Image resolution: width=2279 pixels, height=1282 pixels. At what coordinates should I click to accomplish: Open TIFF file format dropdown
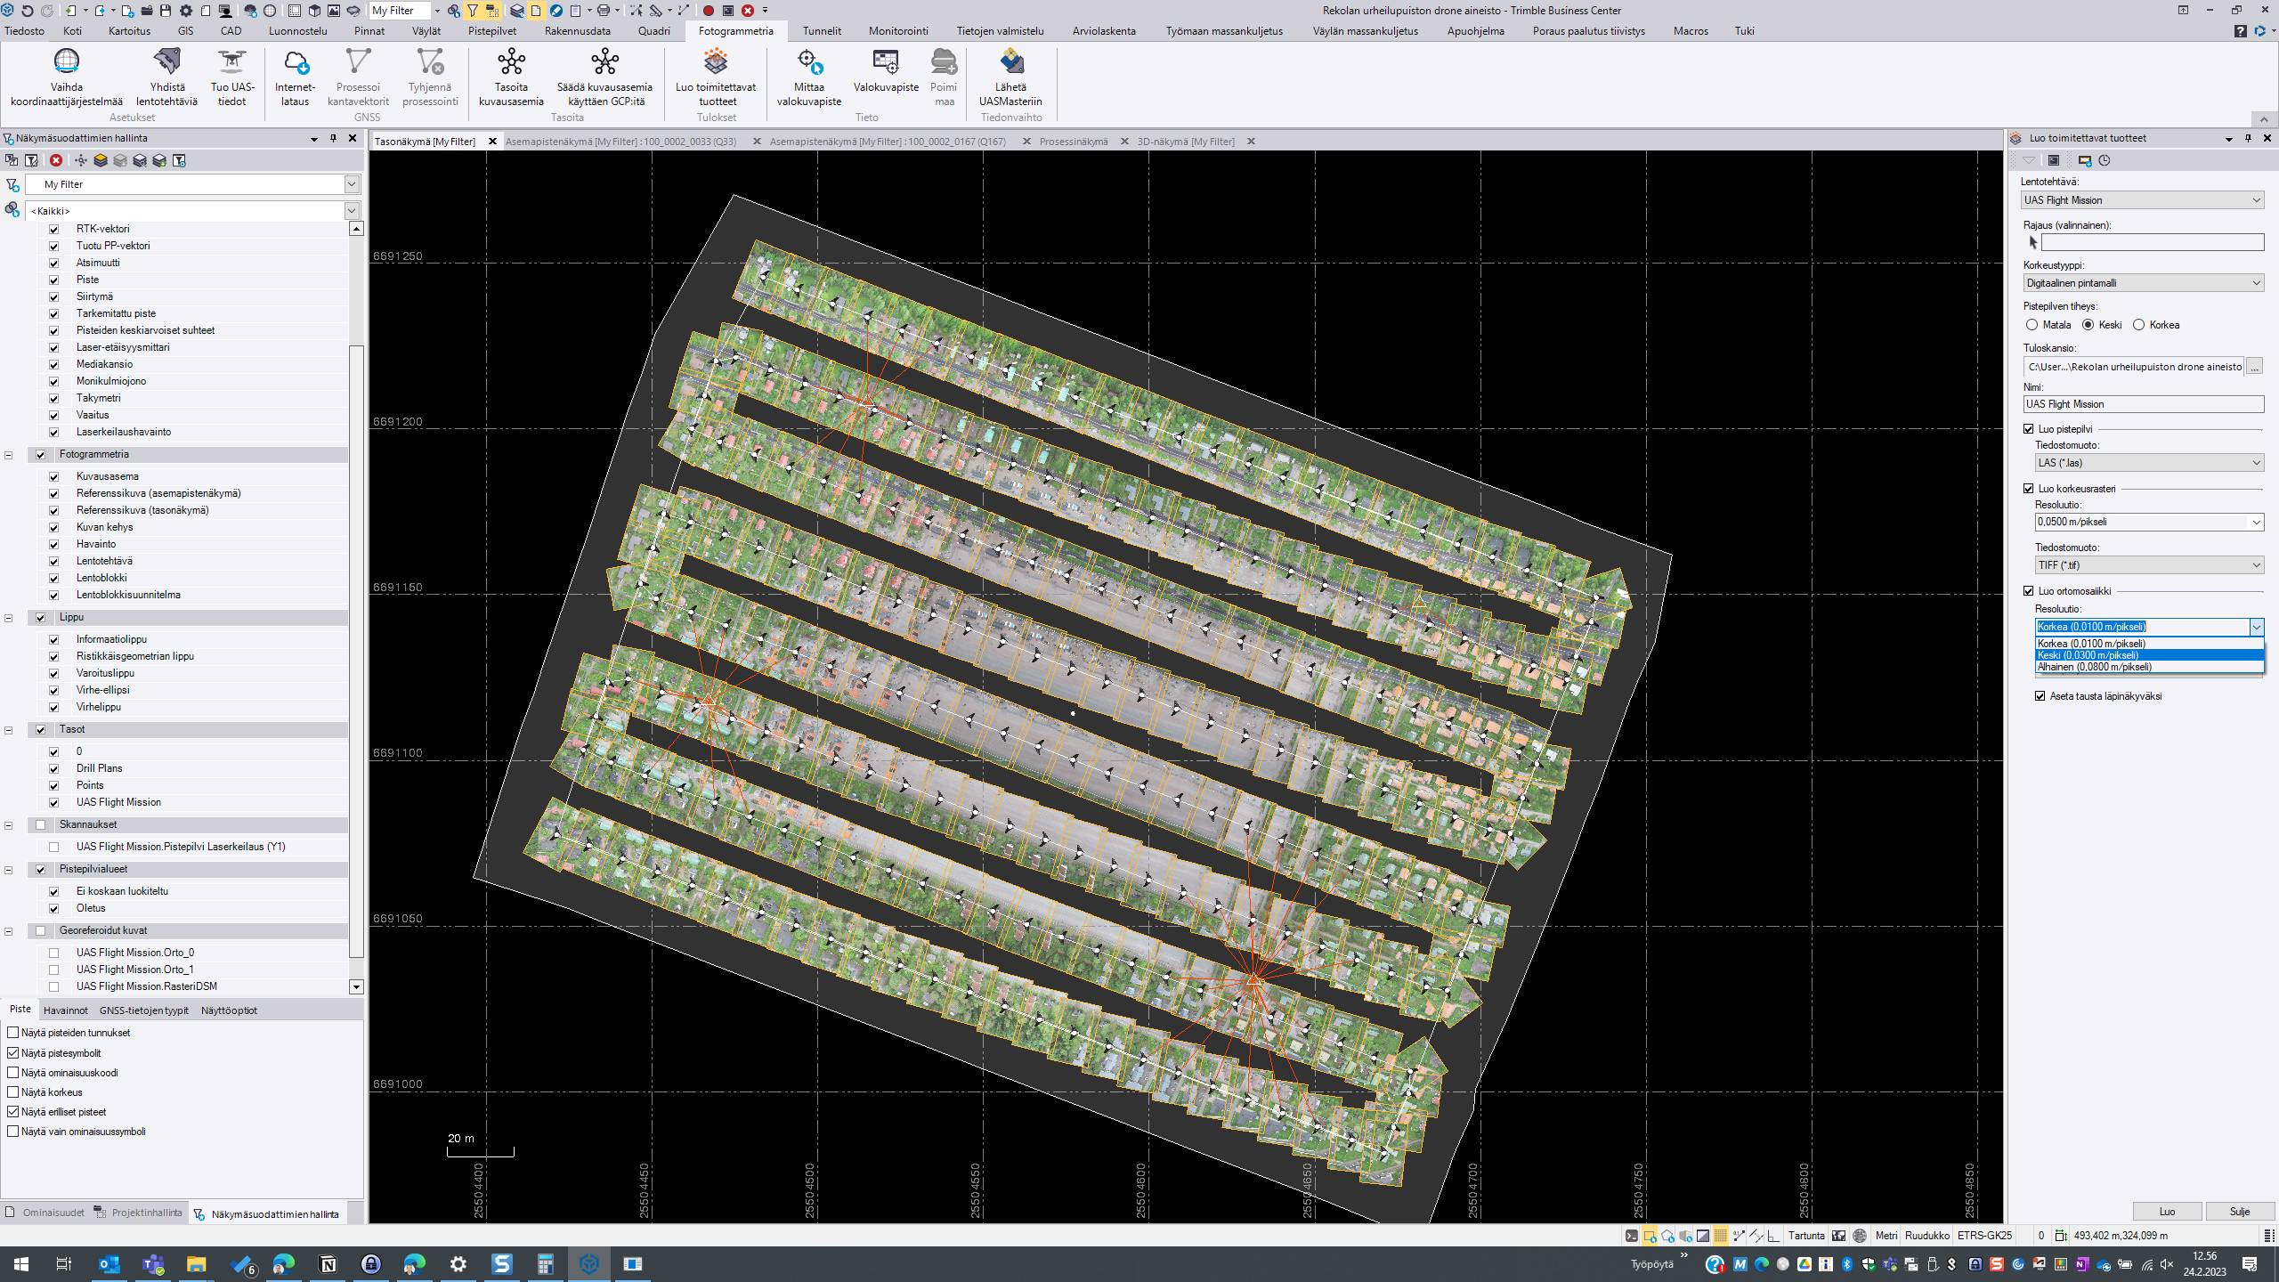2149,565
